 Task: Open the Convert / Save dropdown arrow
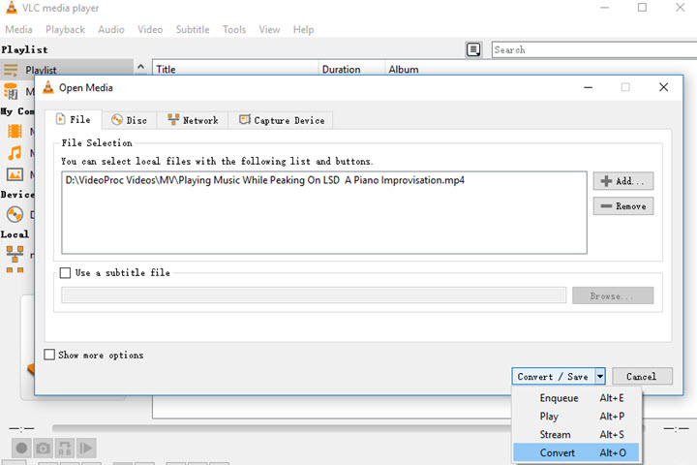click(x=600, y=377)
